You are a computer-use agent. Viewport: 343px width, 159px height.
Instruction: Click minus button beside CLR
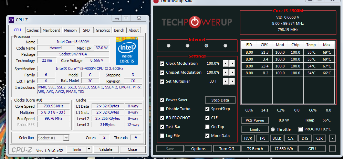tap(332, 138)
